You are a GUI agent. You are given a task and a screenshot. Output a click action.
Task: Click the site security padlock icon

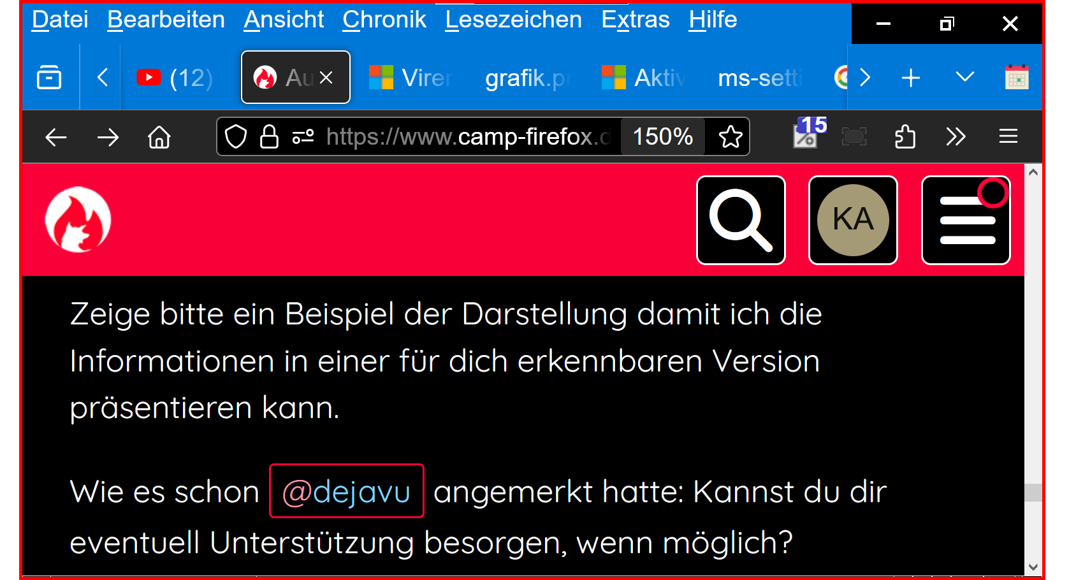[x=269, y=136]
